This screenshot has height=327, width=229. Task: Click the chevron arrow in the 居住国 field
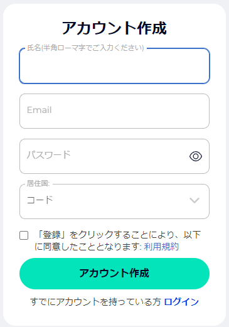point(194,200)
